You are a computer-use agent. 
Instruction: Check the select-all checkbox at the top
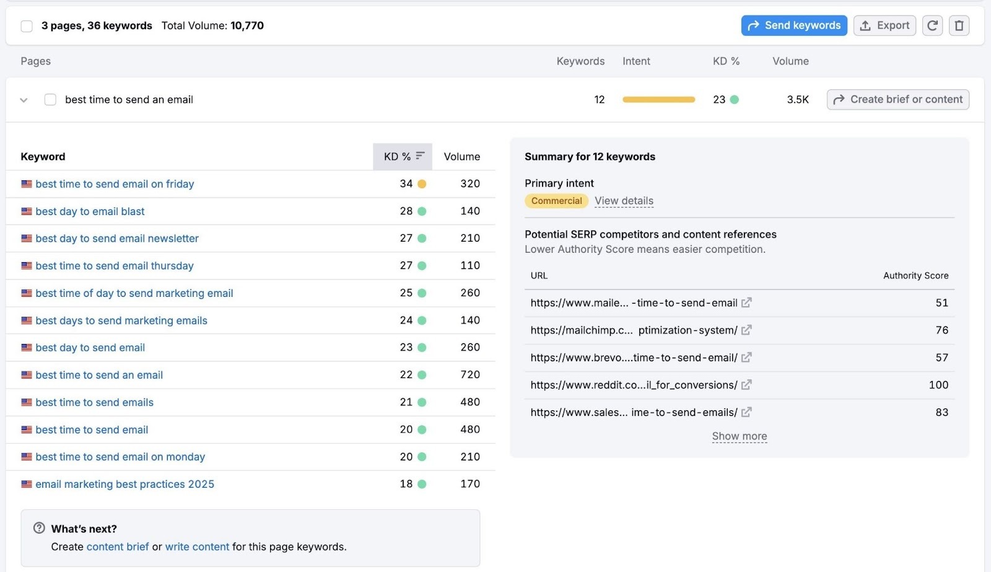tap(27, 25)
